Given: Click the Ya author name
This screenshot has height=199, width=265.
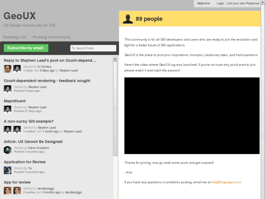Looking at the screenshot, I should [30, 168].
